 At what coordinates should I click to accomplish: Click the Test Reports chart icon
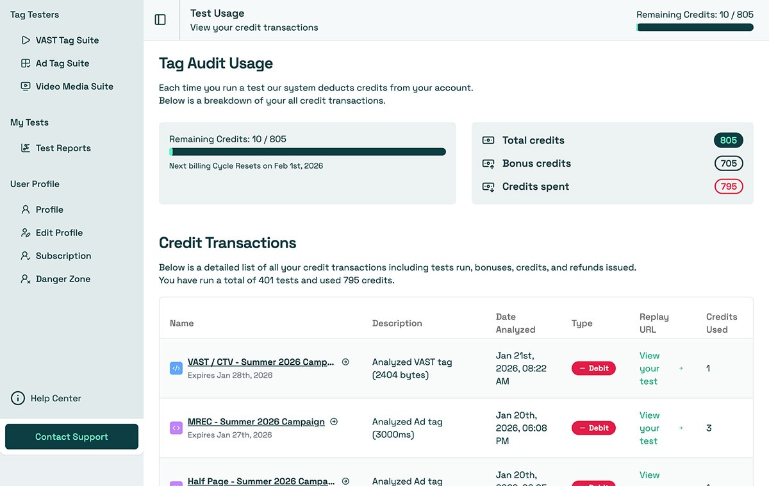pyautogui.click(x=26, y=148)
